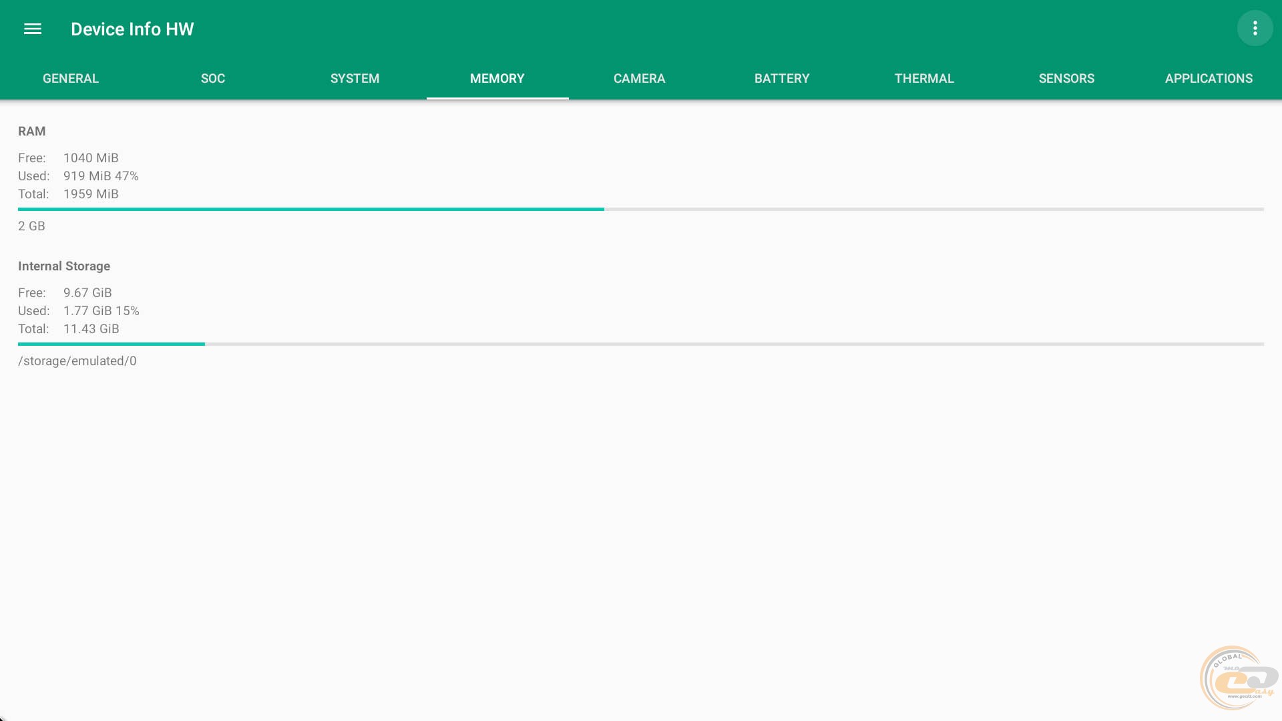Switch to the SOC tab
This screenshot has width=1282, height=721.
(x=213, y=79)
